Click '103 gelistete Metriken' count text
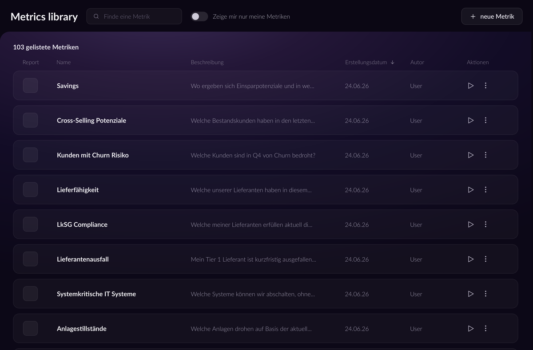 tap(46, 47)
